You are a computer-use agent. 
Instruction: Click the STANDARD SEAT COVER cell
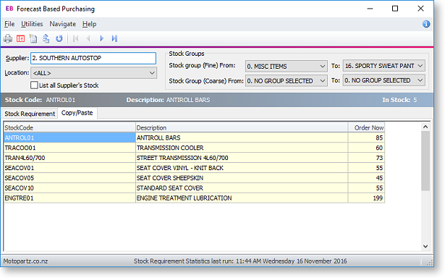point(242,188)
